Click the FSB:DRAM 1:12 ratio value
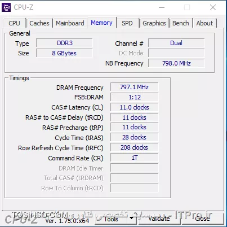Image resolution: width=227 pixels, height=227 pixels. tap(135, 97)
